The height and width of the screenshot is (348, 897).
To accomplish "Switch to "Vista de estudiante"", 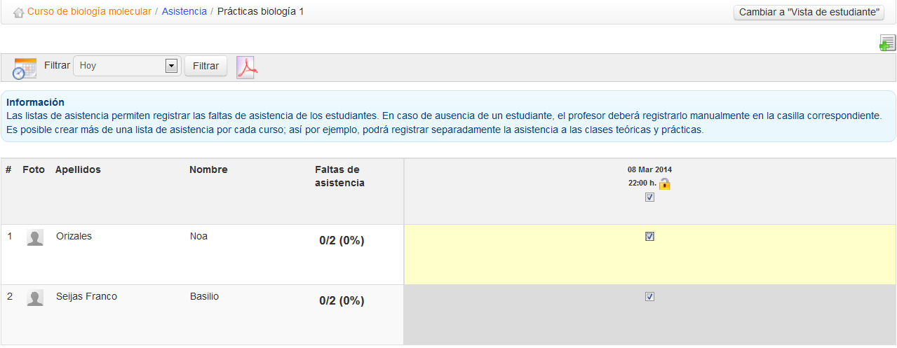I will [x=809, y=13].
